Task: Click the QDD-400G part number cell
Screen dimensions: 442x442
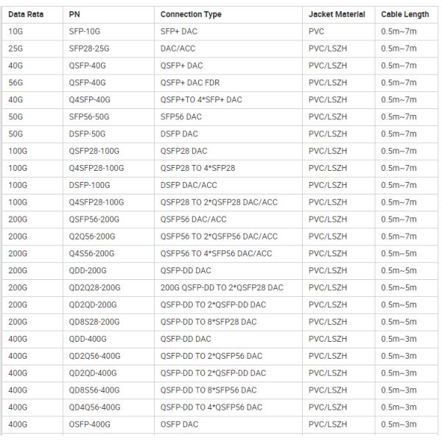Action: 88,339
